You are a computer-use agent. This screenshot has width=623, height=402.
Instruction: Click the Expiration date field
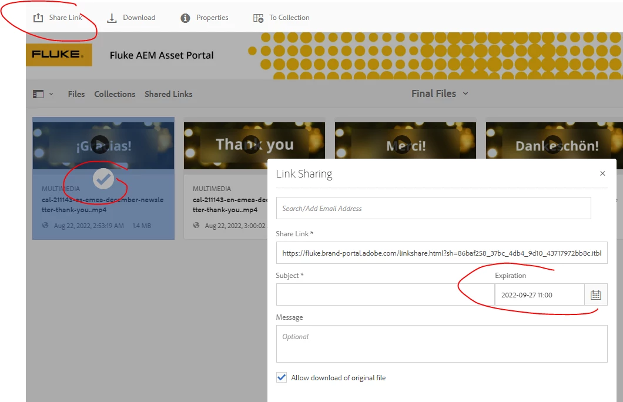(540, 295)
